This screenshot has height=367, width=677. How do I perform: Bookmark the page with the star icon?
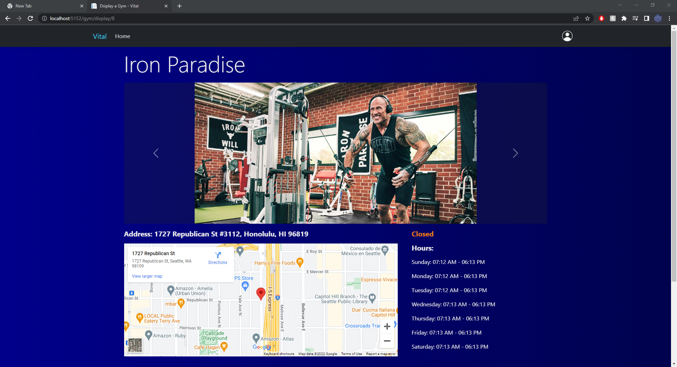[587, 18]
